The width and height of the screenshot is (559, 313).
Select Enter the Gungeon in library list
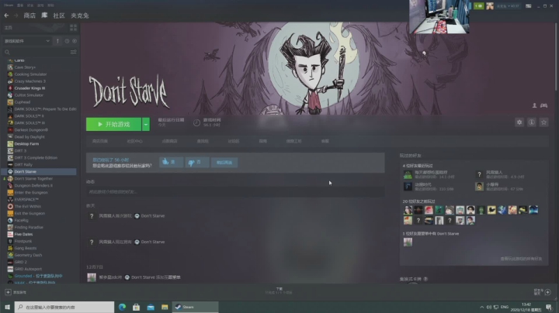(31, 192)
